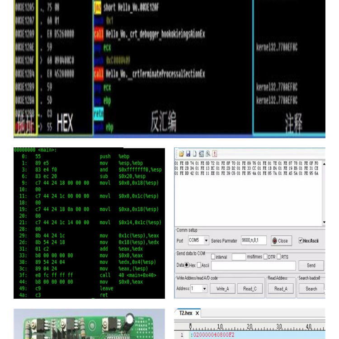Click the blue floppy disk save icon
Viewport: 339px width, 339px height.
point(188,154)
